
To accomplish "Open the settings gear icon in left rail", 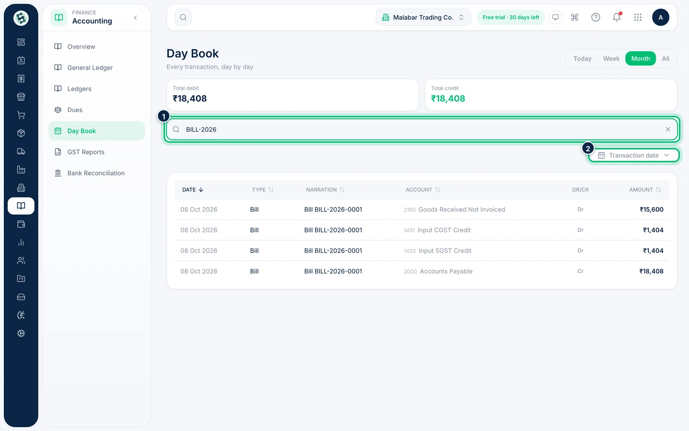I will tap(21, 333).
